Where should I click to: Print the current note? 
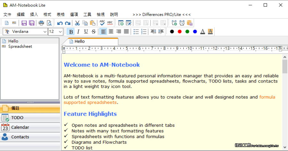[x=41, y=23]
